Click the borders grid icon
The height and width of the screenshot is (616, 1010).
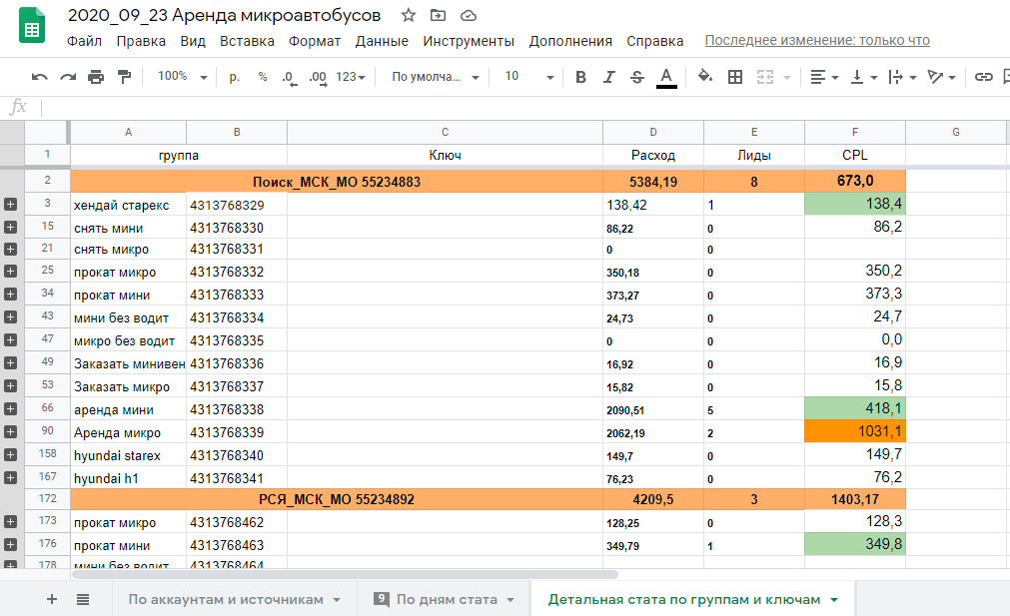(735, 77)
